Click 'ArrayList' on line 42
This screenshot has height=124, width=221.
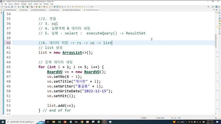[72, 52]
